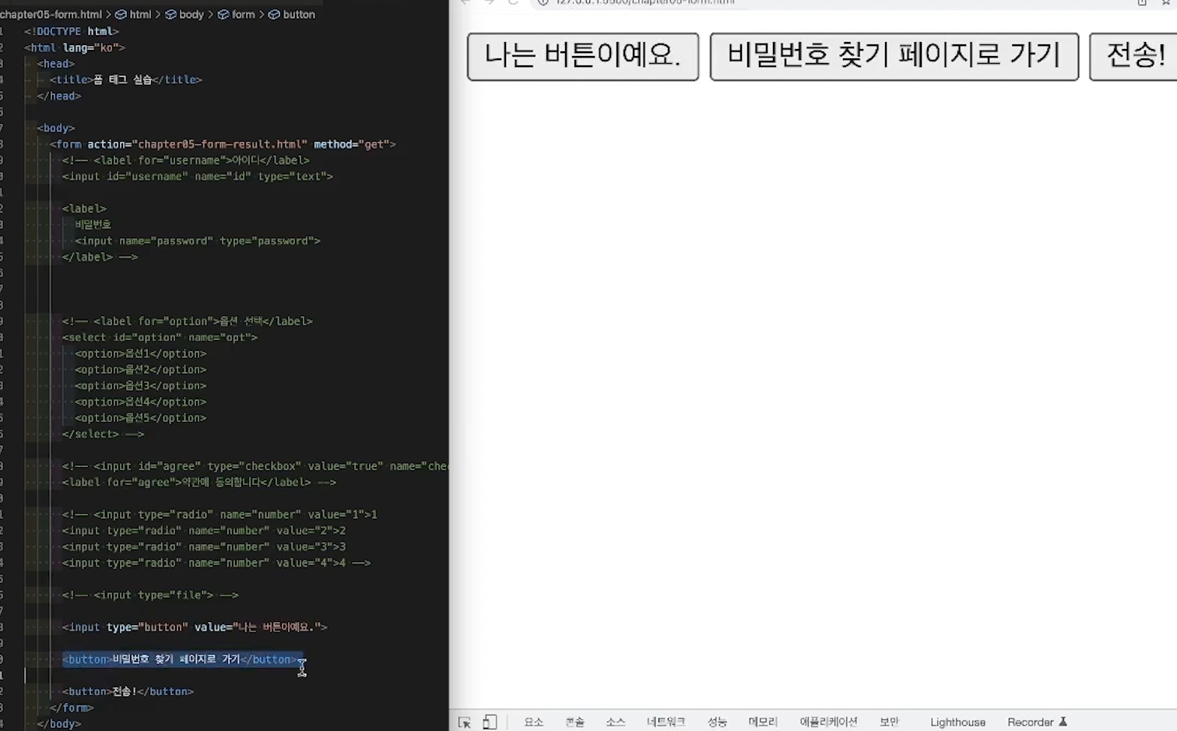This screenshot has height=731, width=1177.
Task: Click the form action="chapter05-form-result.html" line
Action: click(223, 144)
